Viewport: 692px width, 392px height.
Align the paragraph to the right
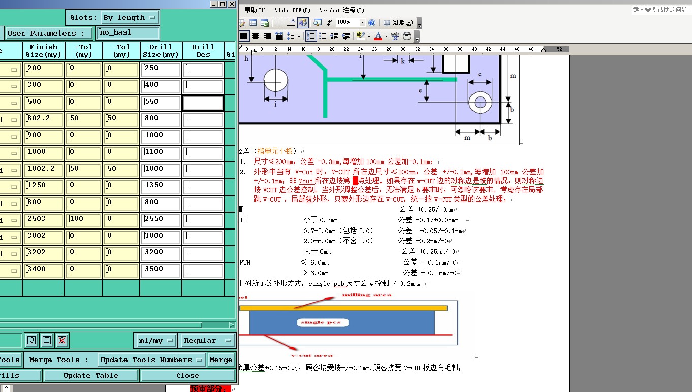(x=267, y=36)
